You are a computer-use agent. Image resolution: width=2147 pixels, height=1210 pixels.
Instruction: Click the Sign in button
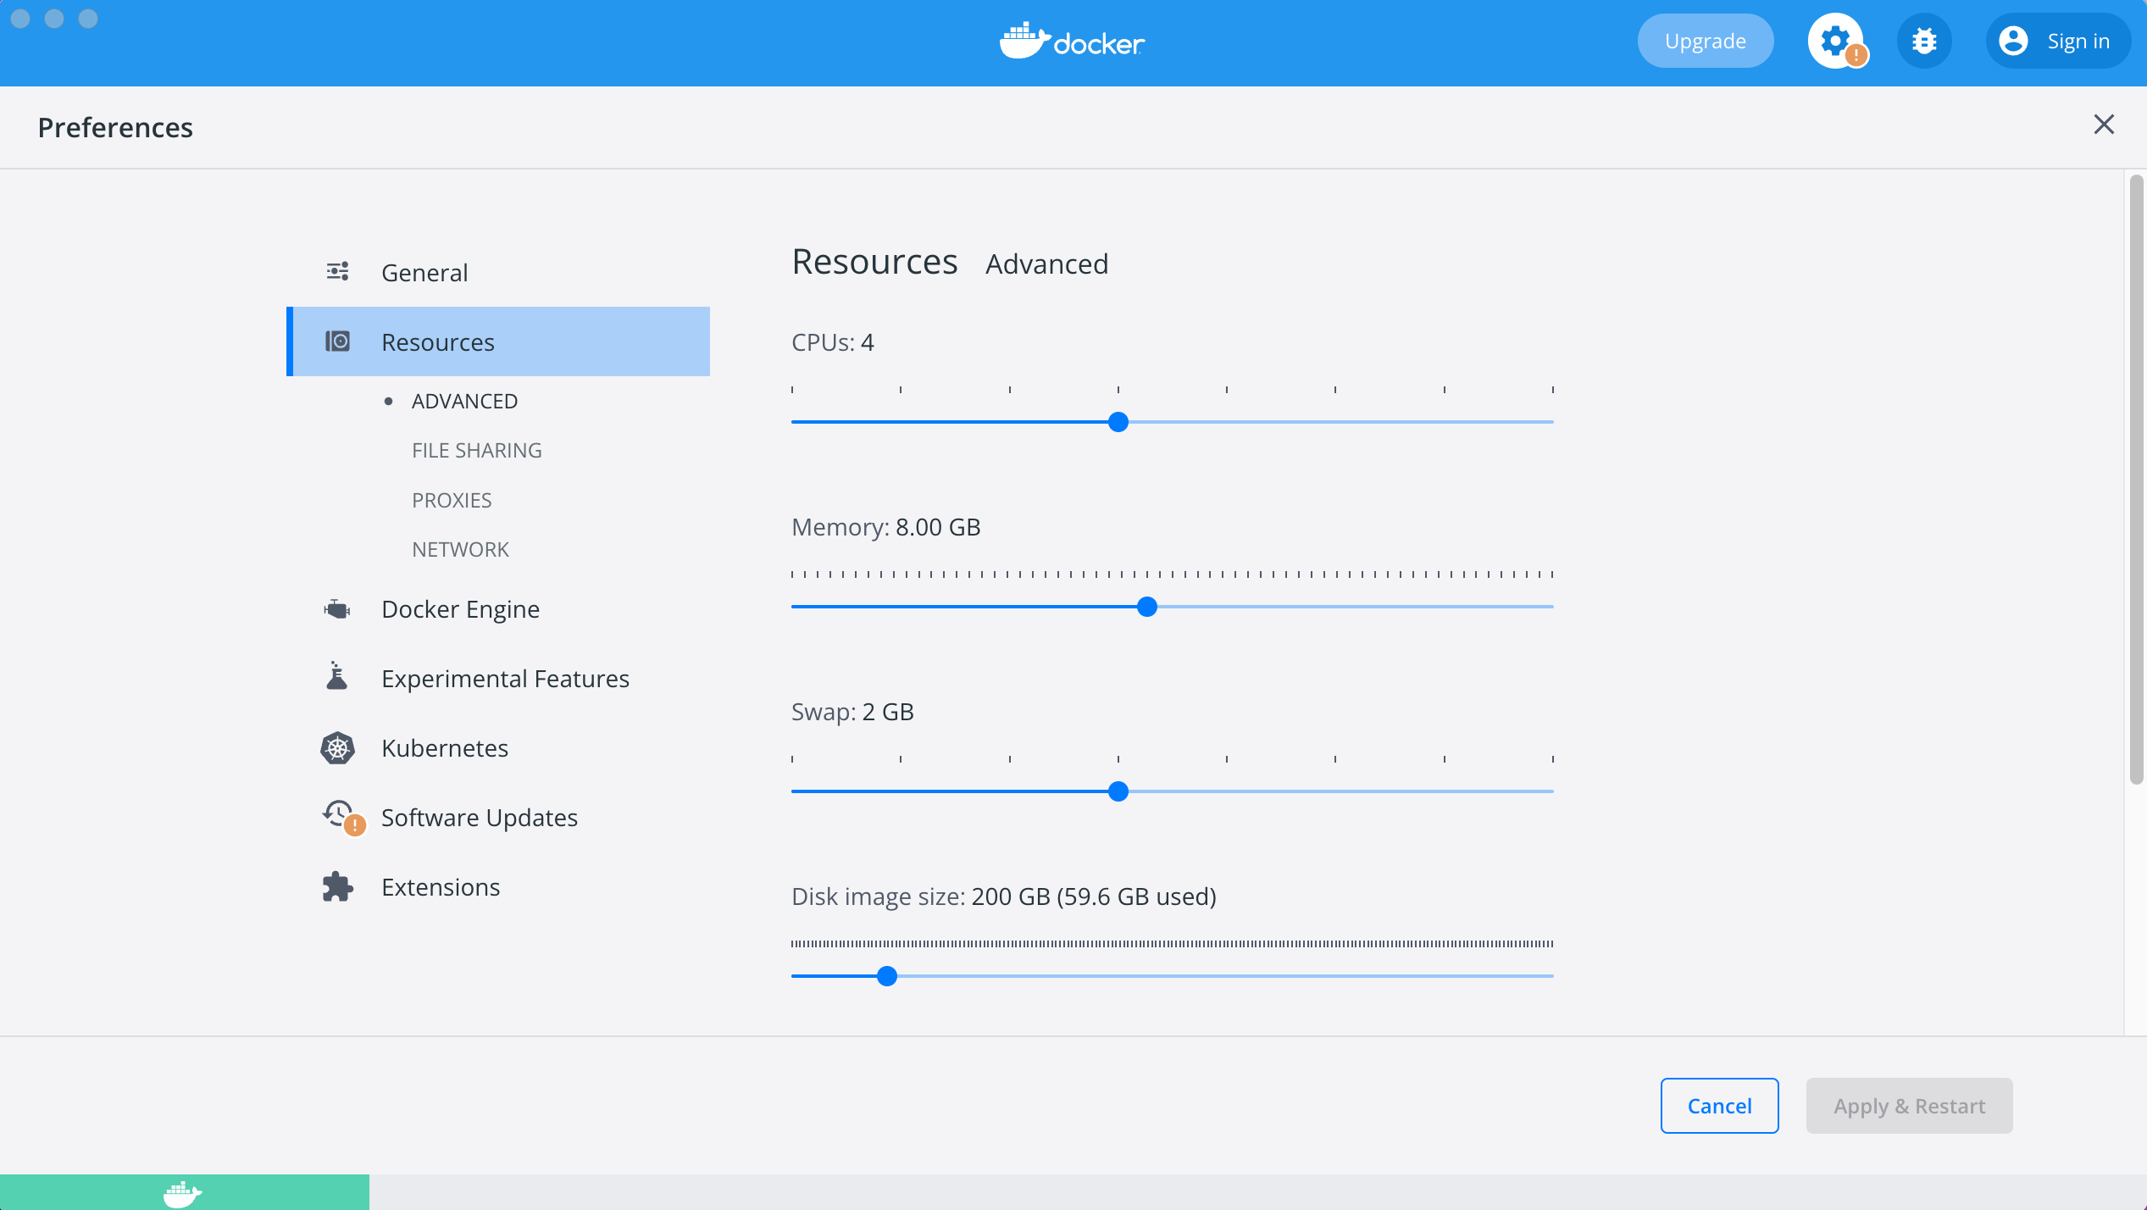click(x=2057, y=41)
